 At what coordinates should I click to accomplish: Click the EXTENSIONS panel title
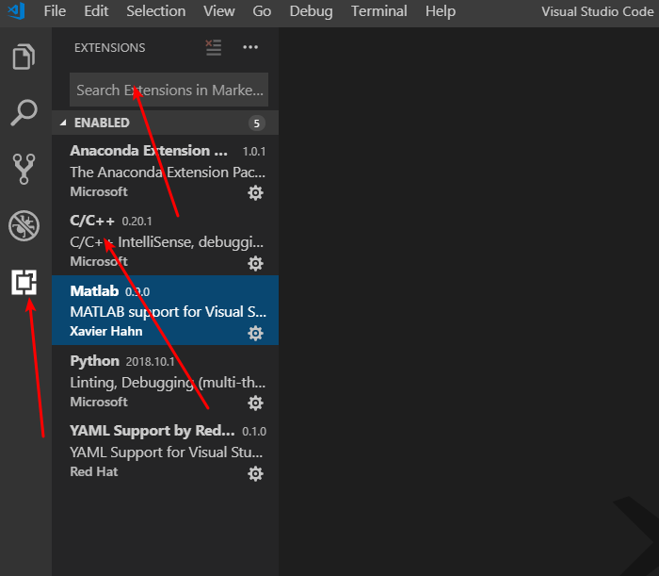point(110,48)
